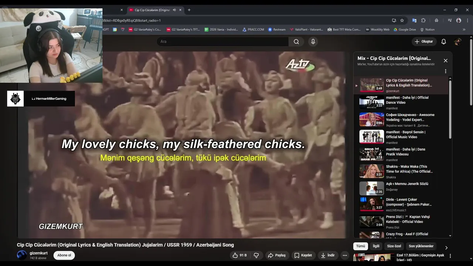Select currently playing Cip Cip Cücələrim playlist item
This screenshot has width=473, height=266.
click(401, 85)
